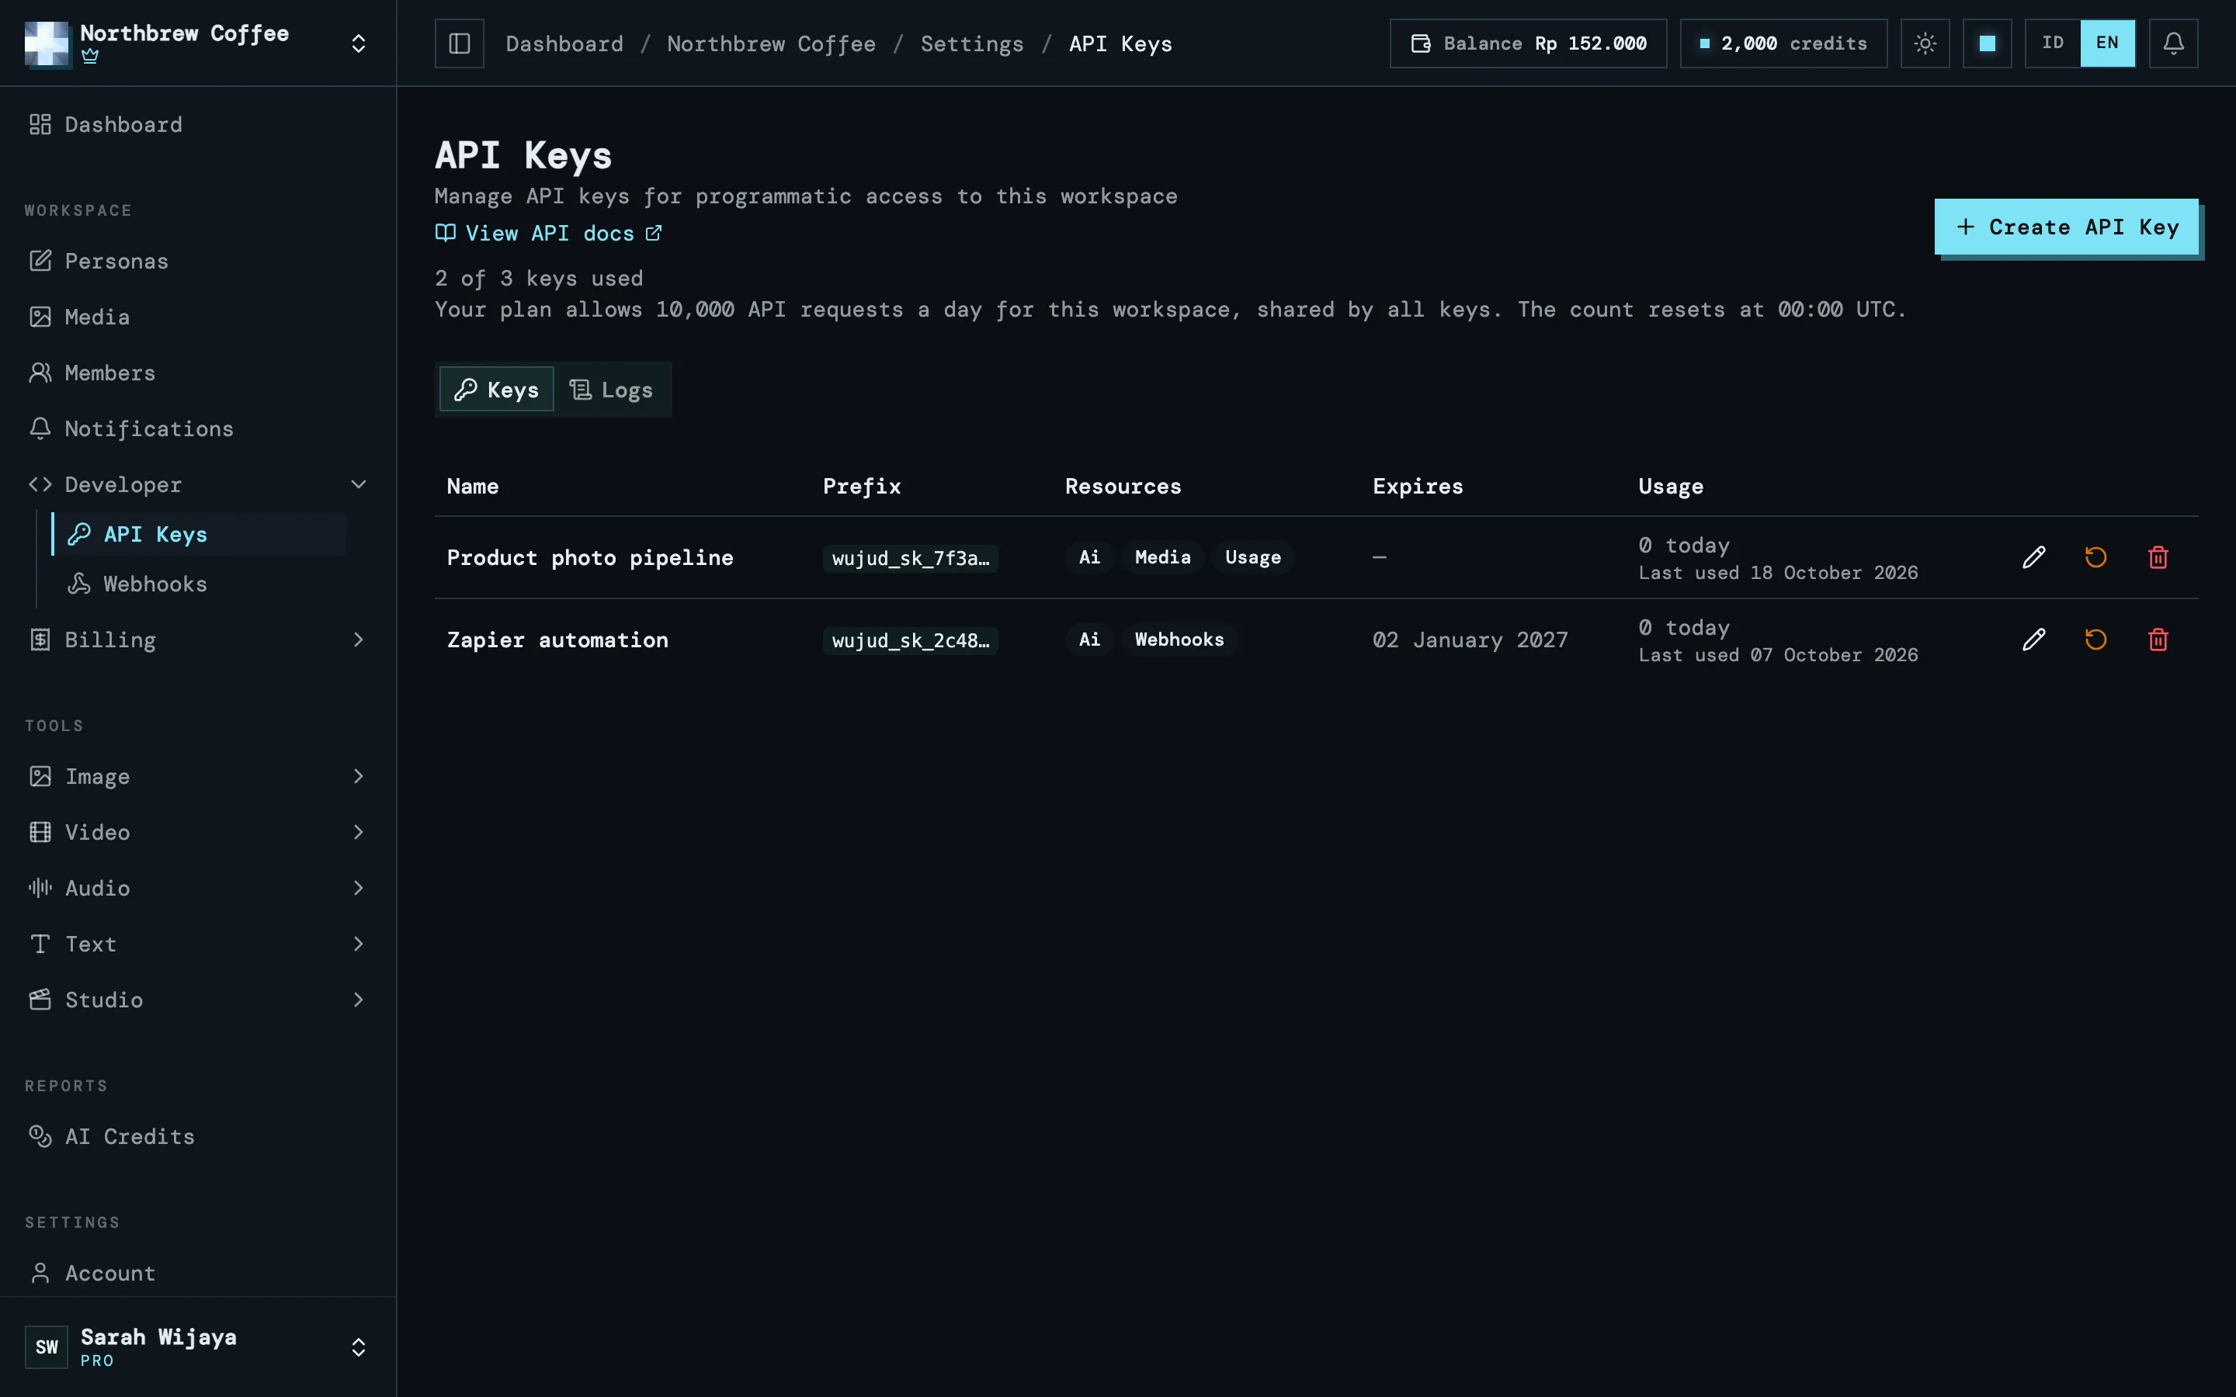Switch to light theme sun icon
This screenshot has width=2236, height=1397.
(1925, 43)
